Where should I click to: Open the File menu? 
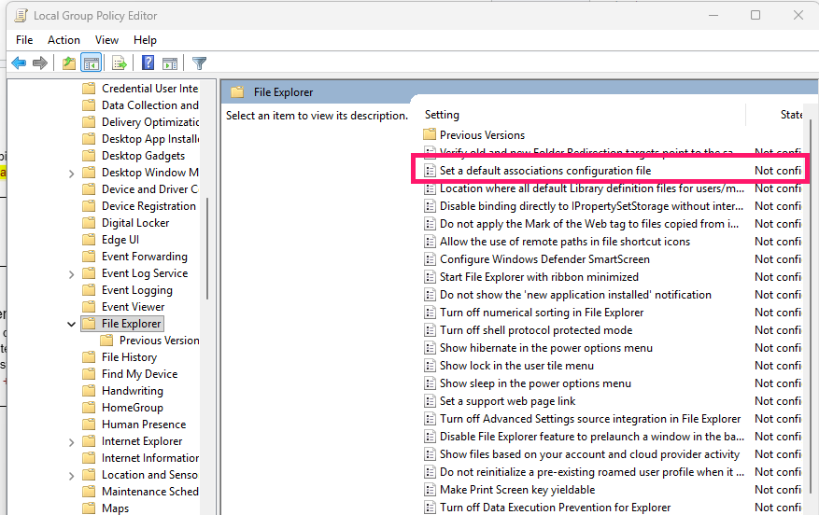pos(24,40)
